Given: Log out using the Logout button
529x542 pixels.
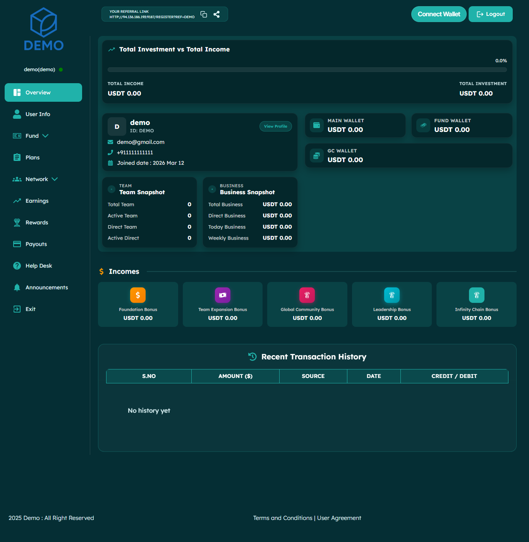Looking at the screenshot, I should 490,14.
